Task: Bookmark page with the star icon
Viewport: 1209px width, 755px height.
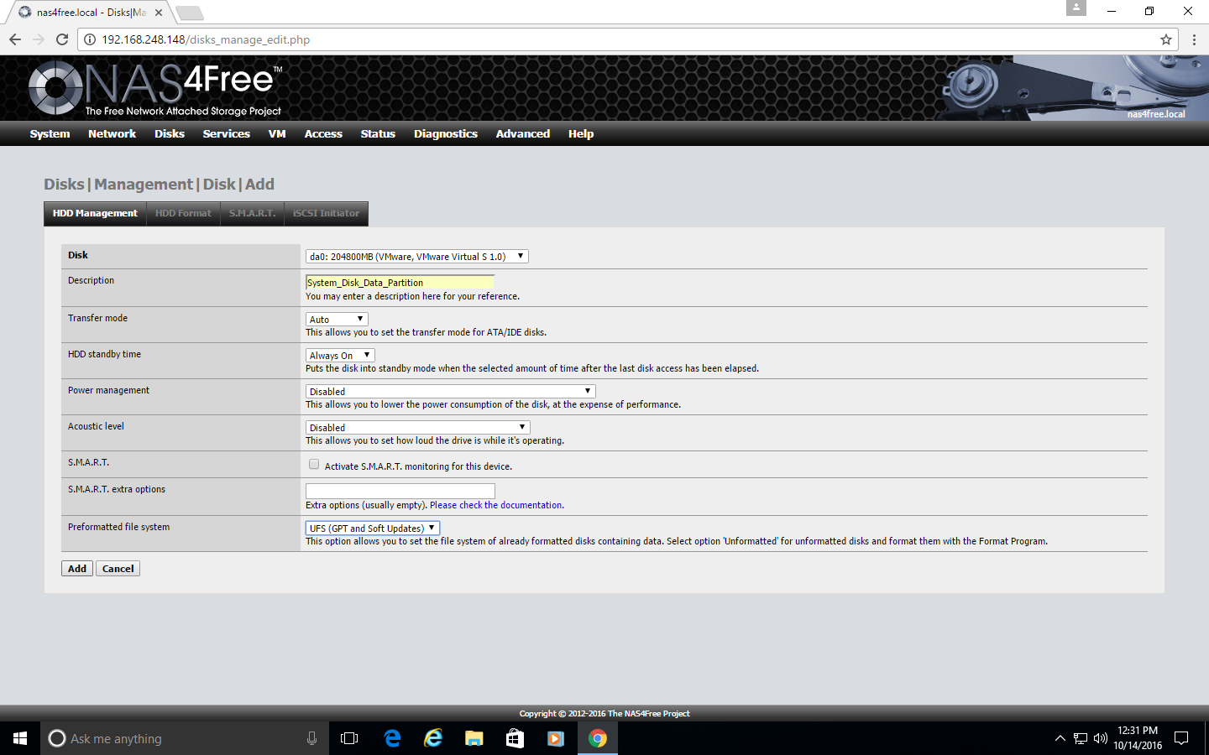Action: 1165,39
